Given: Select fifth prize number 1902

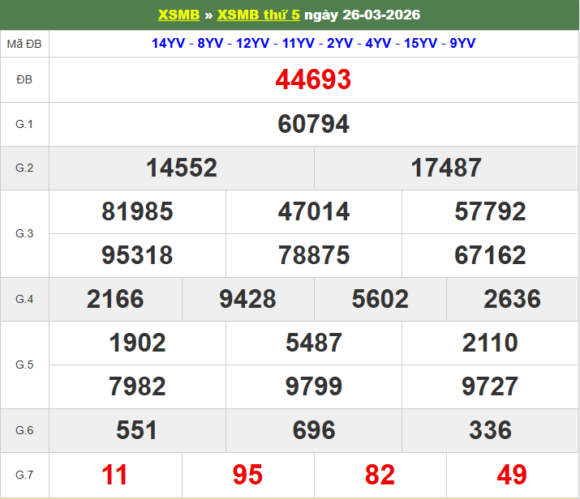Looking at the screenshot, I should (137, 343).
